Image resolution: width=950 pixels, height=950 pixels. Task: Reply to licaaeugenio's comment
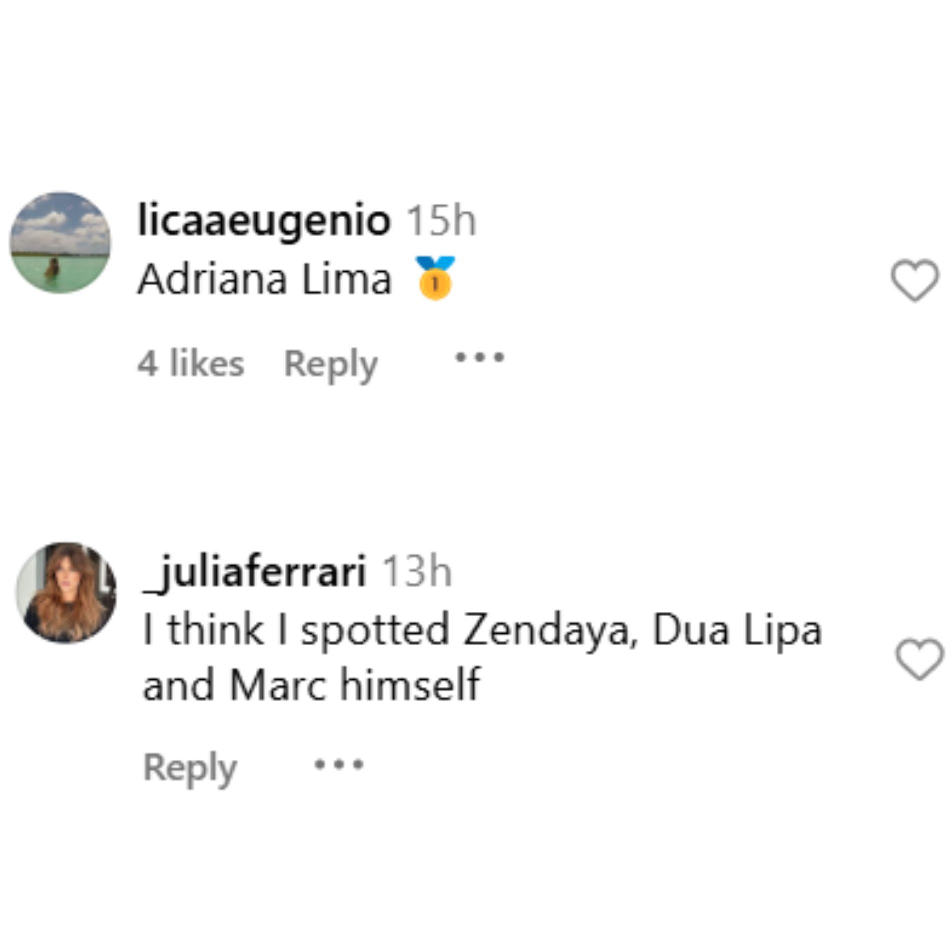(x=330, y=365)
